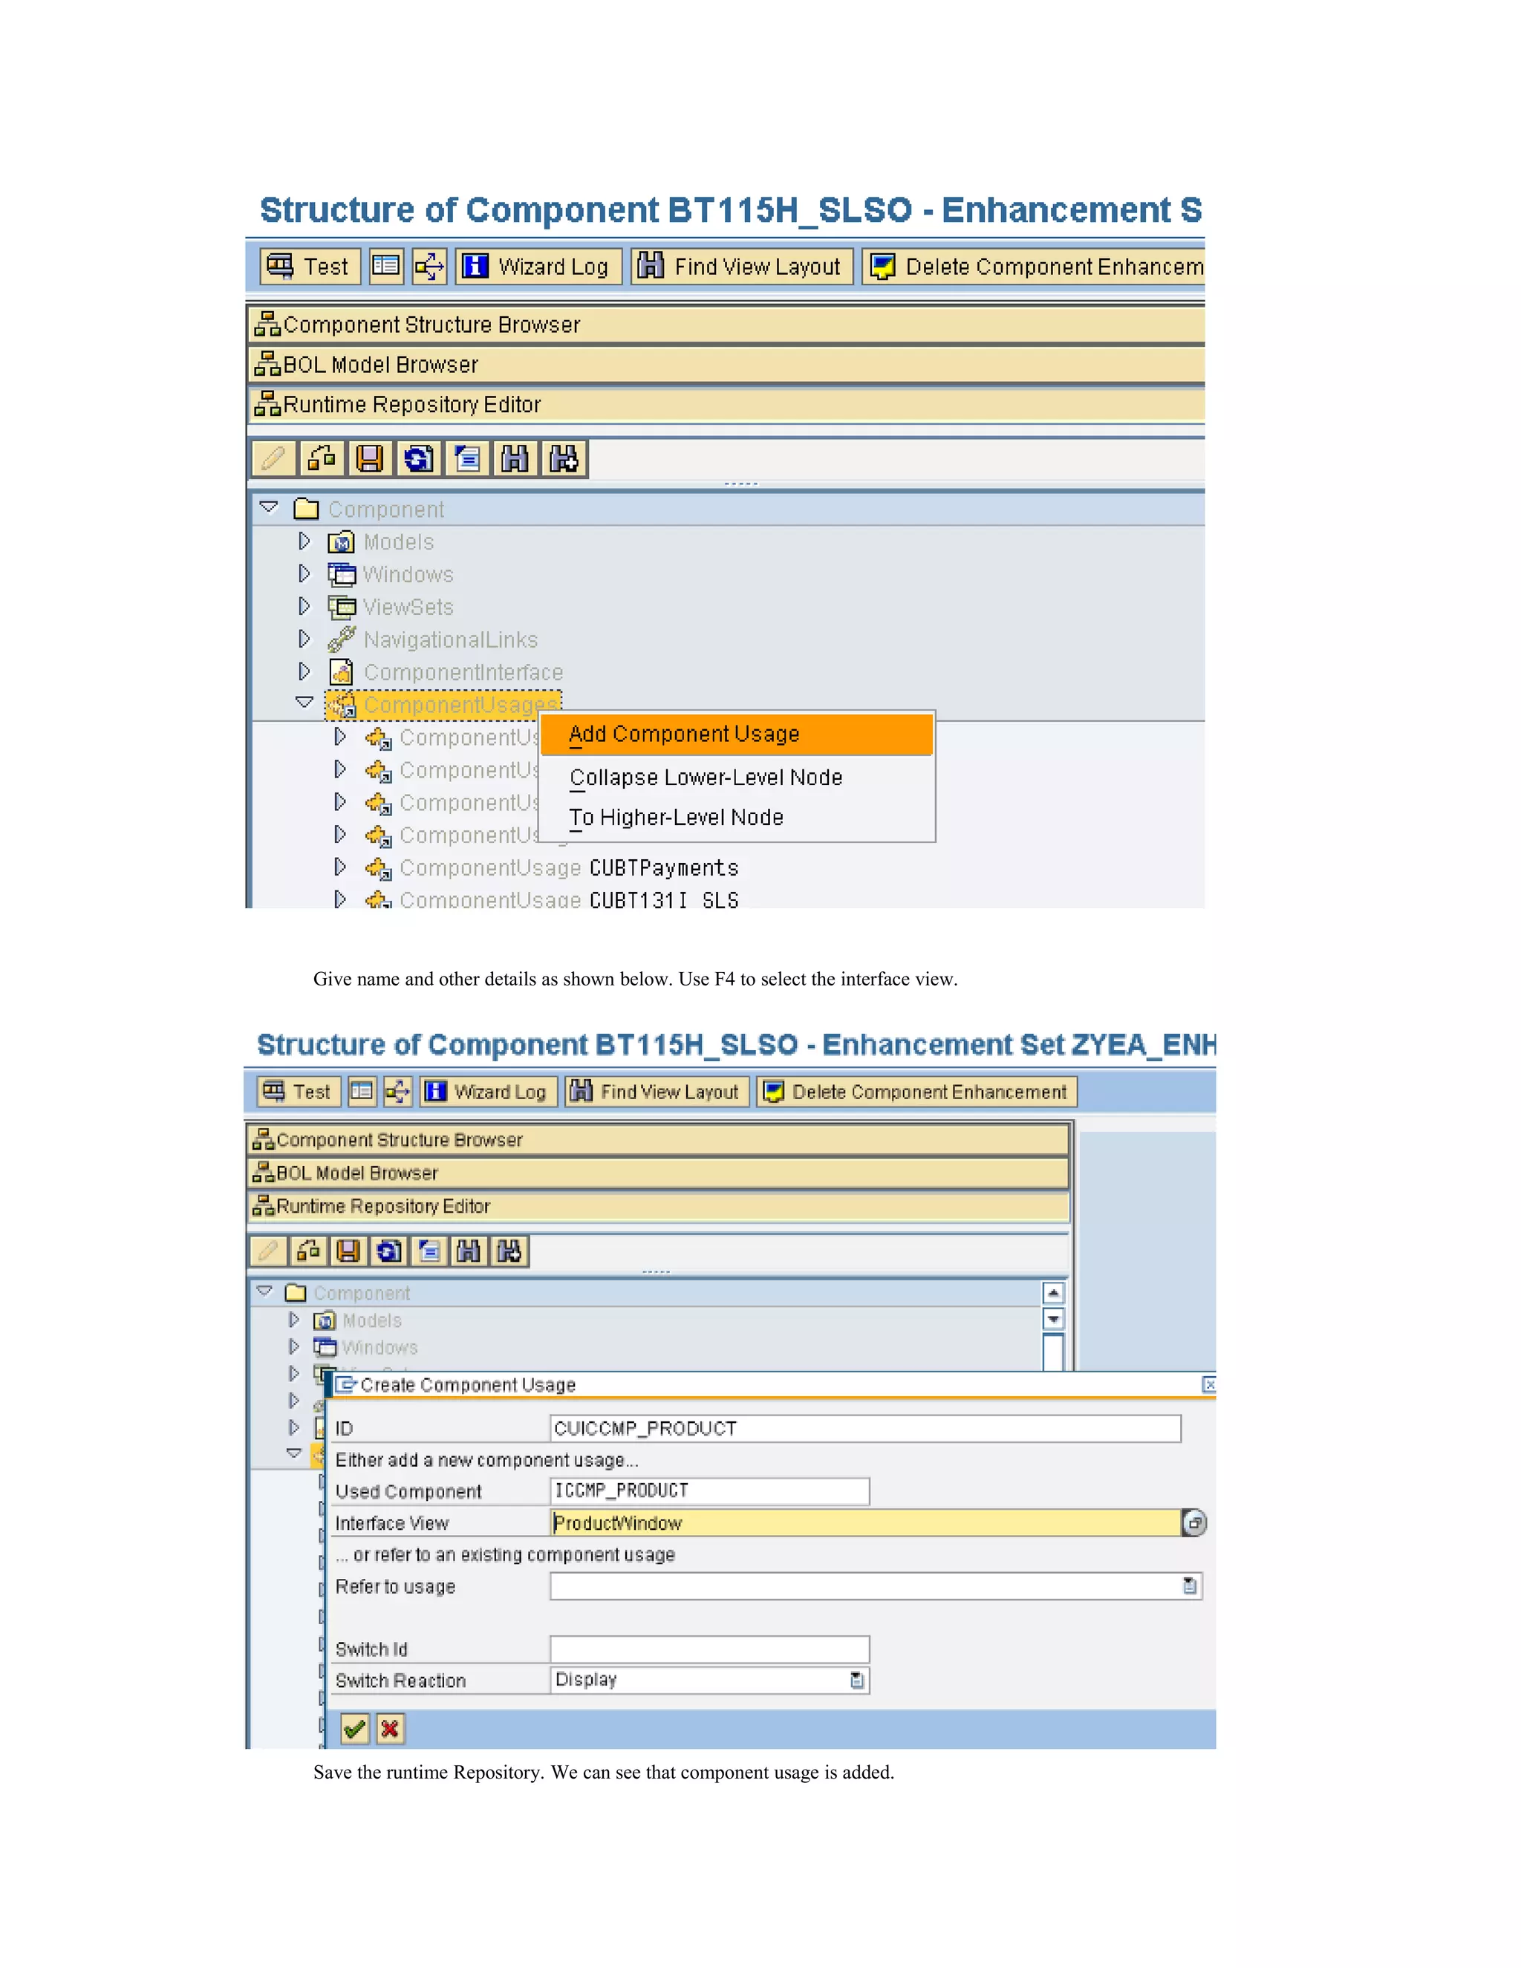The image size is (1521, 1968).
Task: Click the Test button in upper toolbar
Action: click(310, 267)
